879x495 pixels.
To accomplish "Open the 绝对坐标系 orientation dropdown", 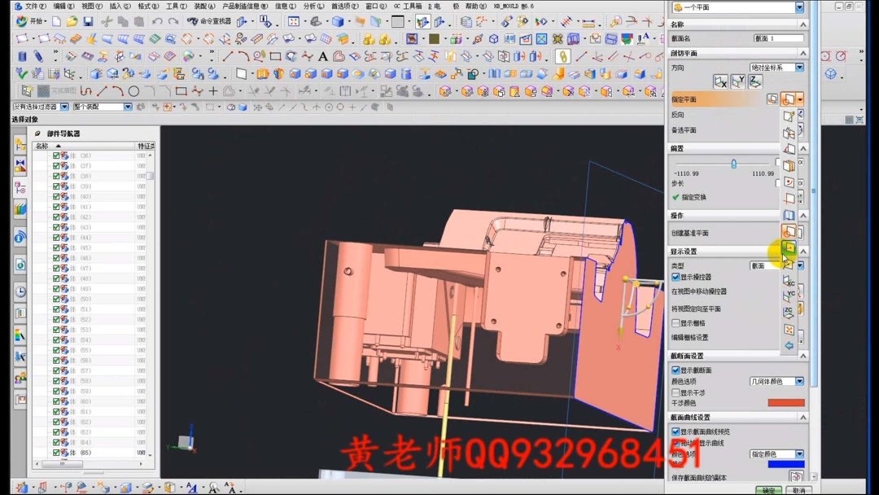I will 798,67.
